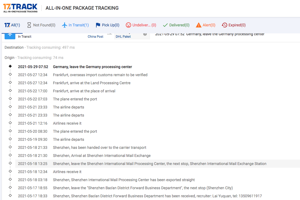The image size is (300, 200).
Task: Click the timeline marker for 'Airlines receive it' 2021-05-21
Action: point(10,123)
